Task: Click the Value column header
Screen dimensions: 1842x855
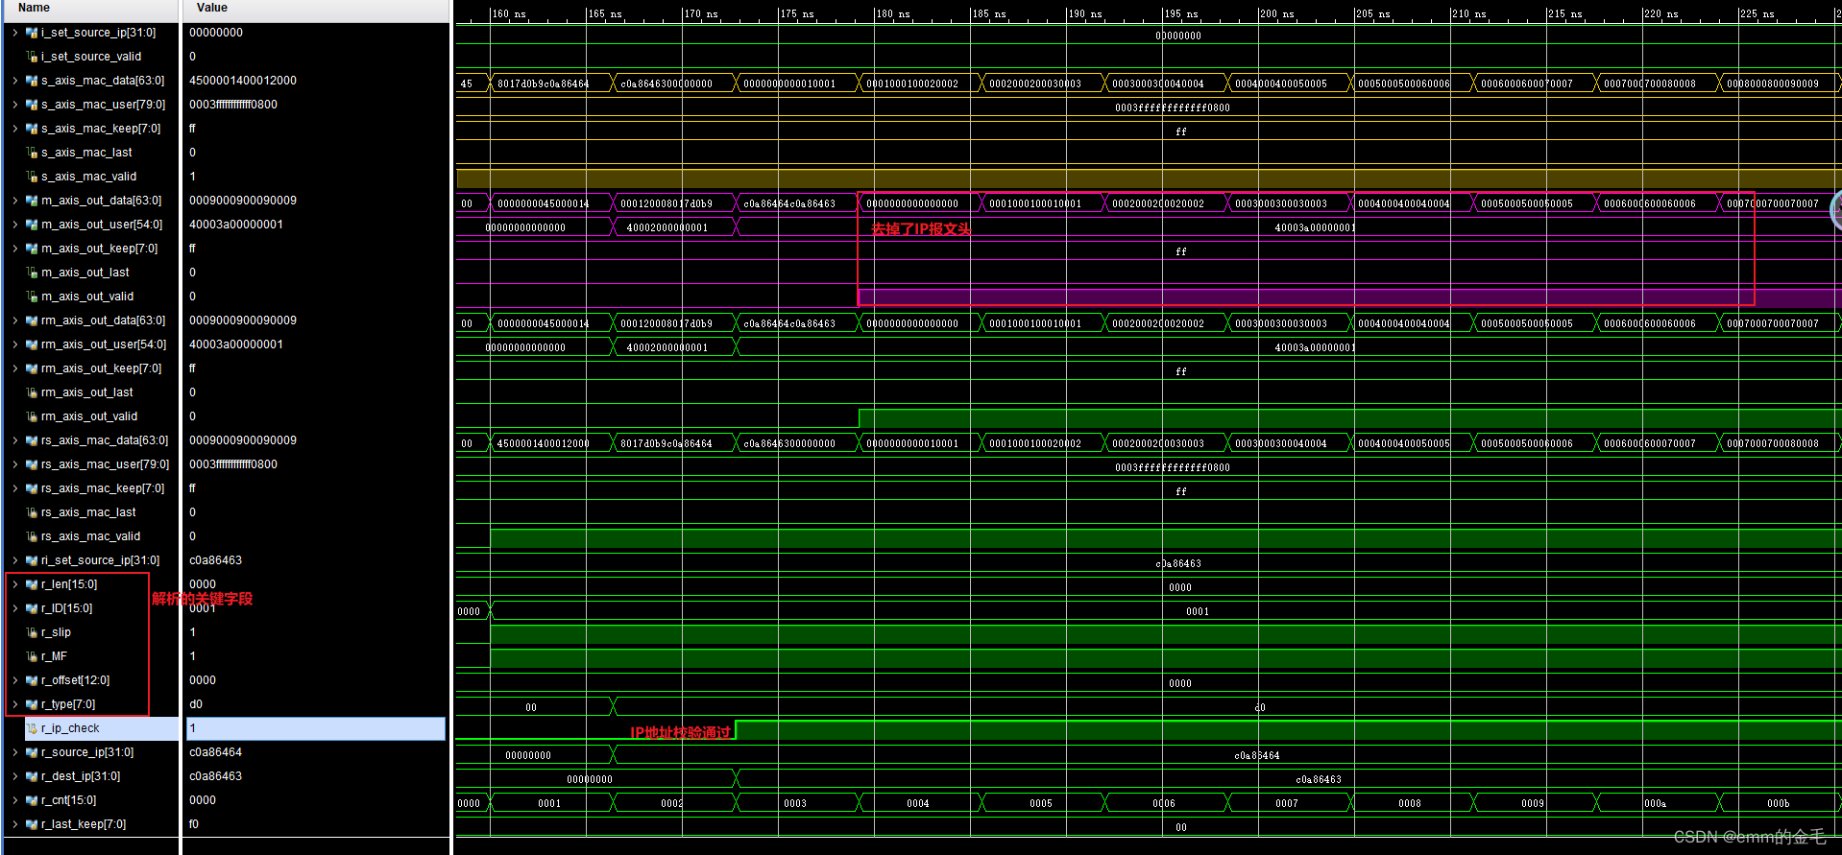Action: (212, 8)
